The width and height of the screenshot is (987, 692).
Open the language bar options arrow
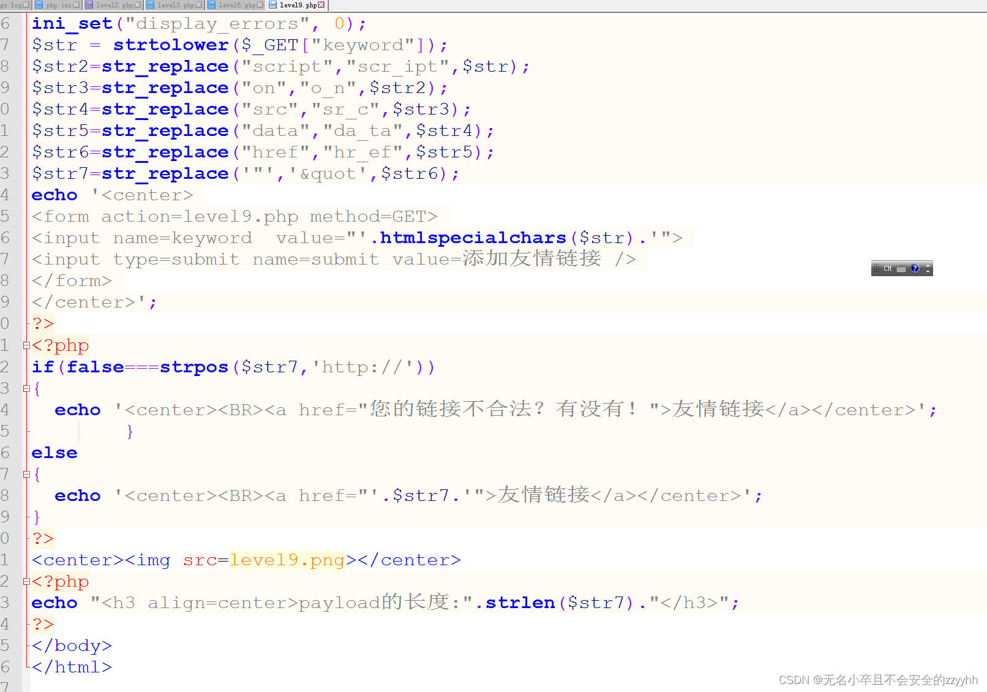pos(928,272)
